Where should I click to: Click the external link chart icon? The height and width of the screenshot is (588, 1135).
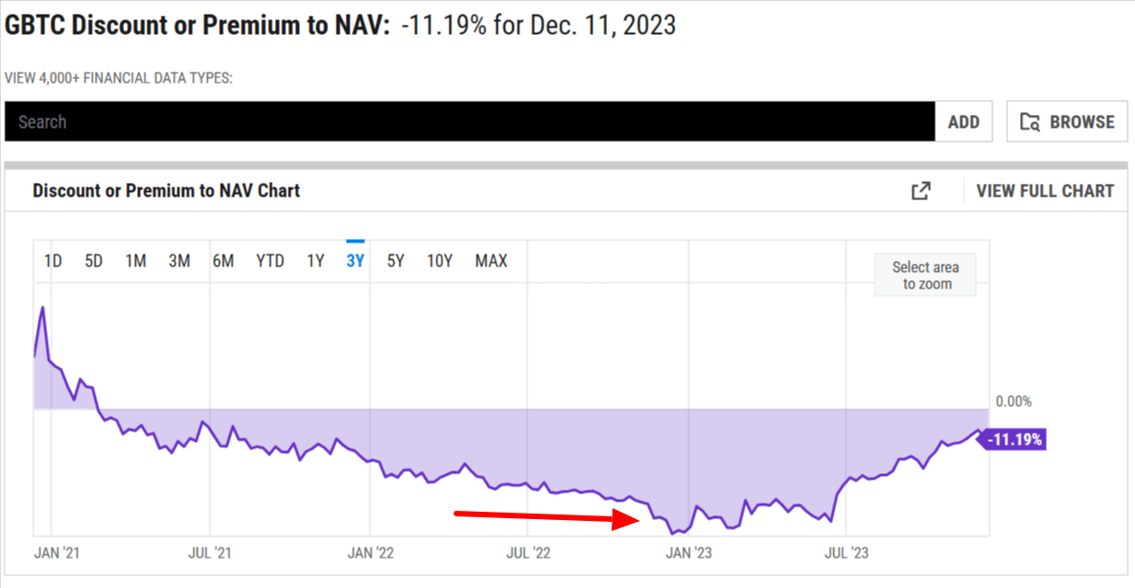(x=921, y=189)
